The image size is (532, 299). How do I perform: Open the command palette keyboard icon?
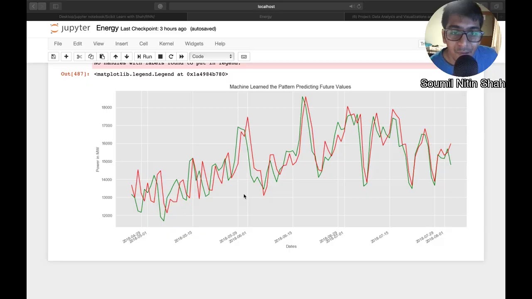click(244, 56)
